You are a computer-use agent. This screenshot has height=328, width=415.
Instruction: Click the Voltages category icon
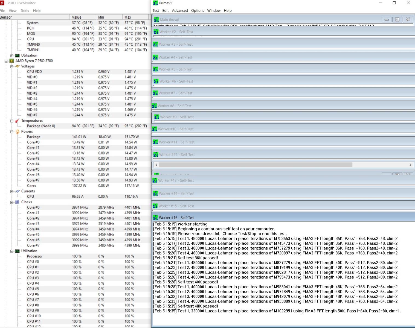tap(18, 66)
